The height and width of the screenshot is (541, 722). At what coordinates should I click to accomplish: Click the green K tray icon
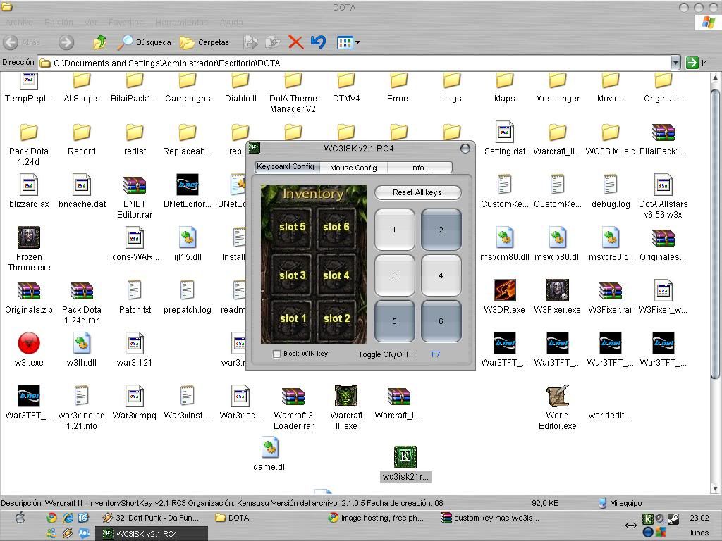[647, 519]
